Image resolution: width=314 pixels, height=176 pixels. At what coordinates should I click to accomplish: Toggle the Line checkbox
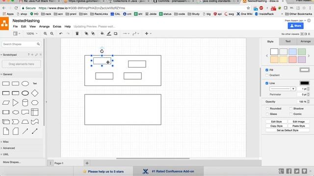click(x=267, y=83)
